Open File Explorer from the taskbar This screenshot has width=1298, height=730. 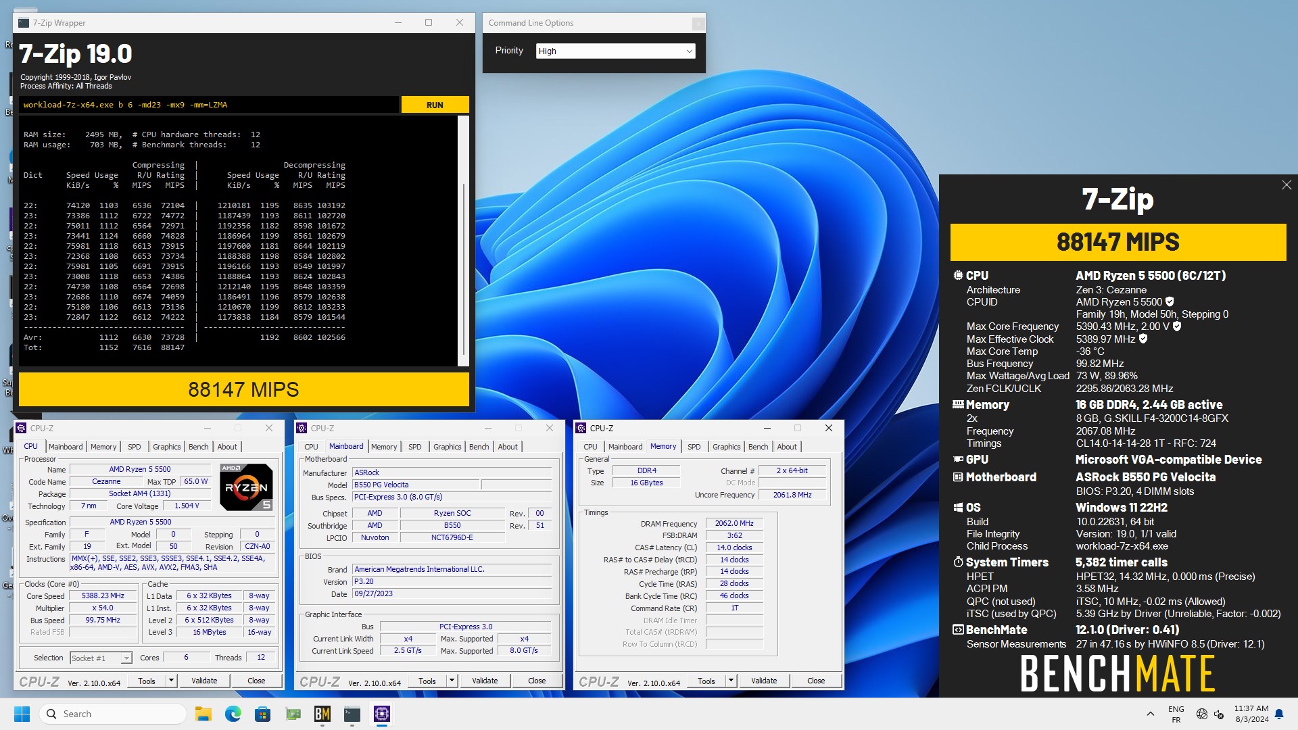point(203,714)
